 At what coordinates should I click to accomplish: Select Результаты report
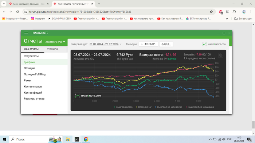[44, 56]
